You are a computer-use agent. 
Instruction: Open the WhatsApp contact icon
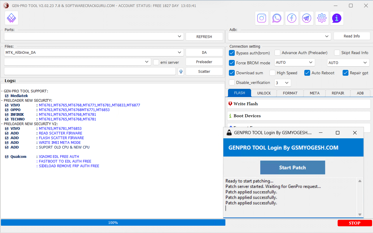(277, 18)
